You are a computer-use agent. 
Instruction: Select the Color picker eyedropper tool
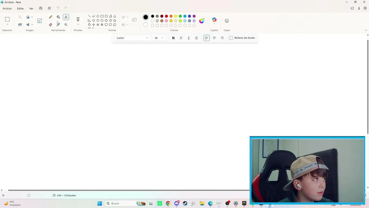coord(58,25)
